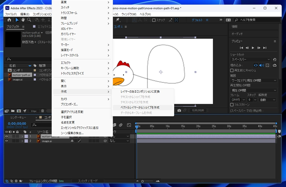Open the frame rate (29.97) dropdown
Screen dimensions: 286x187
[x=238, y=100]
